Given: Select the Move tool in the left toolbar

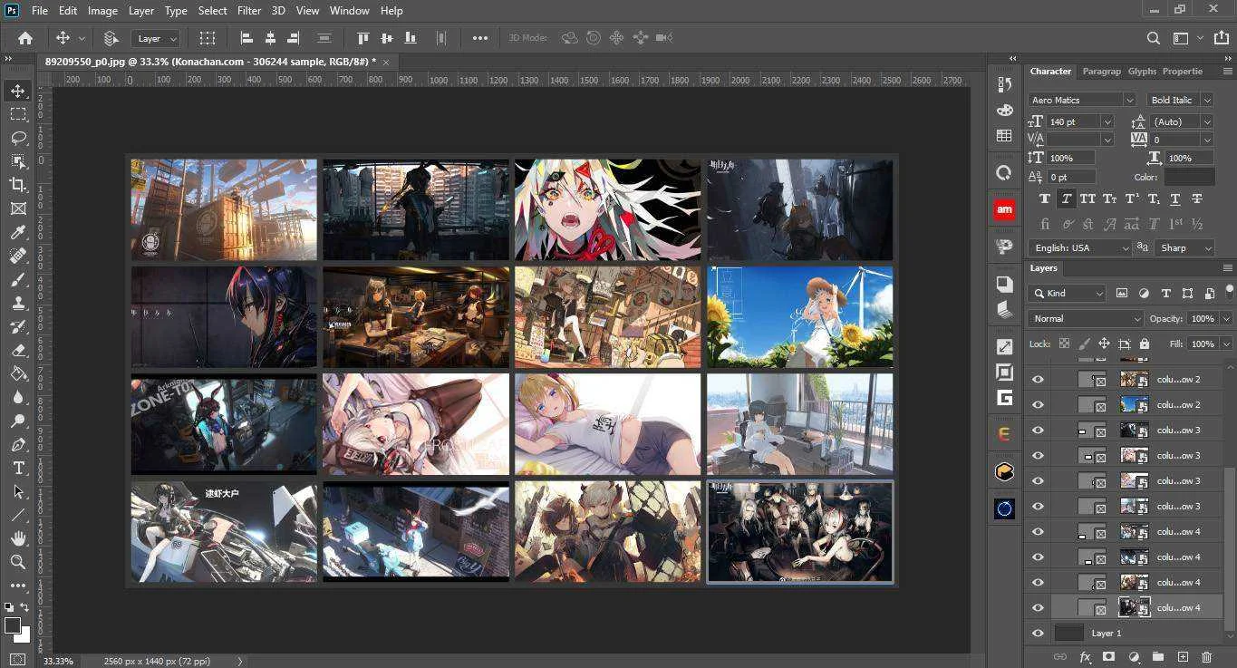Looking at the screenshot, I should [x=18, y=91].
